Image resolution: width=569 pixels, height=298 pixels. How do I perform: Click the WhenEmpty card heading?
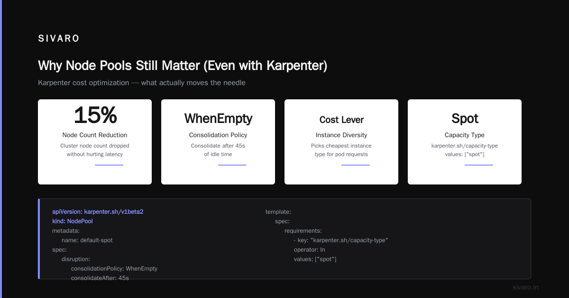pyautogui.click(x=218, y=118)
